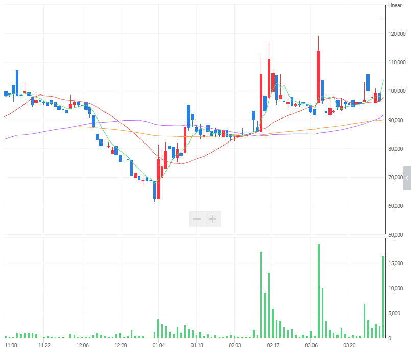Click the 15,000 volume axis label
Screen dimensions: 411x355
(x=395, y=263)
